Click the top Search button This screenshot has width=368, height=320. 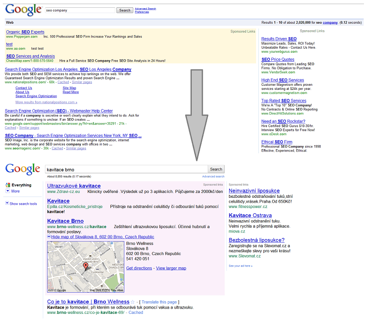[x=125, y=10]
